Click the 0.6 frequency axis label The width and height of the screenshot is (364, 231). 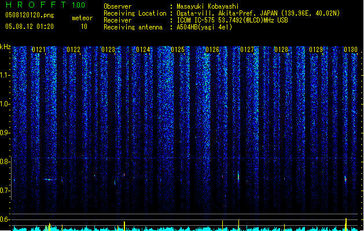(5, 219)
